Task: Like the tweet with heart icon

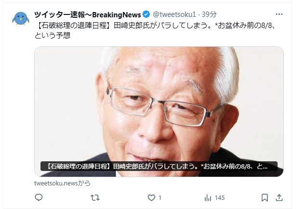Action: [151, 198]
